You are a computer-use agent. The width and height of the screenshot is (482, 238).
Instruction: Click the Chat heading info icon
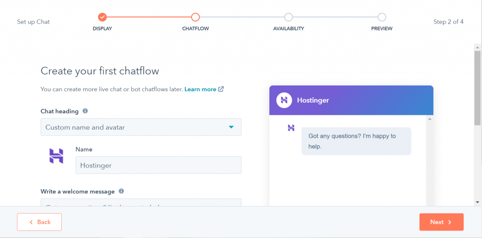[x=85, y=111]
